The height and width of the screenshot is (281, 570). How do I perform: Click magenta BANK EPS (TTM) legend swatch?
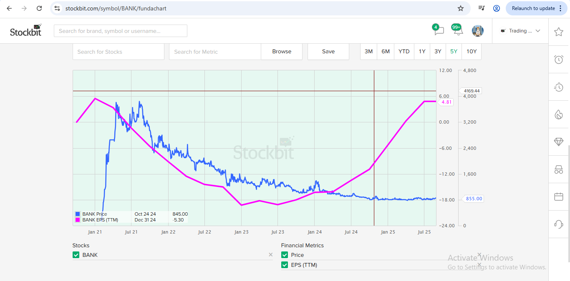[x=77, y=220]
